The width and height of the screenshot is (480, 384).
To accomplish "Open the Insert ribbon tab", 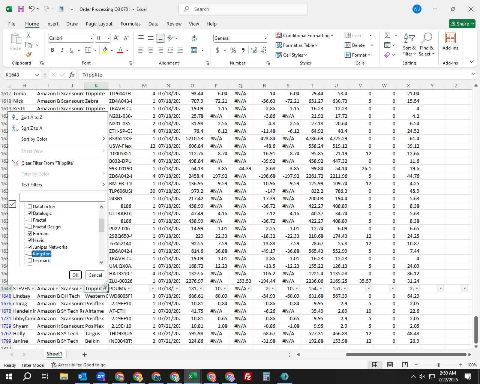I will (x=52, y=24).
